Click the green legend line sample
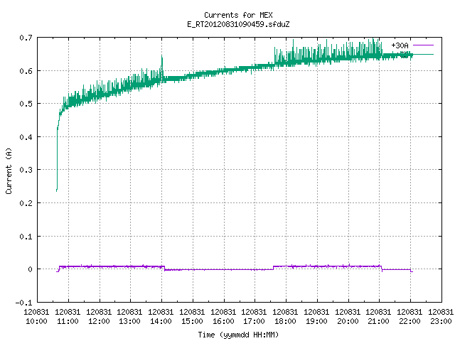This screenshot has height=341, width=455. [423, 54]
